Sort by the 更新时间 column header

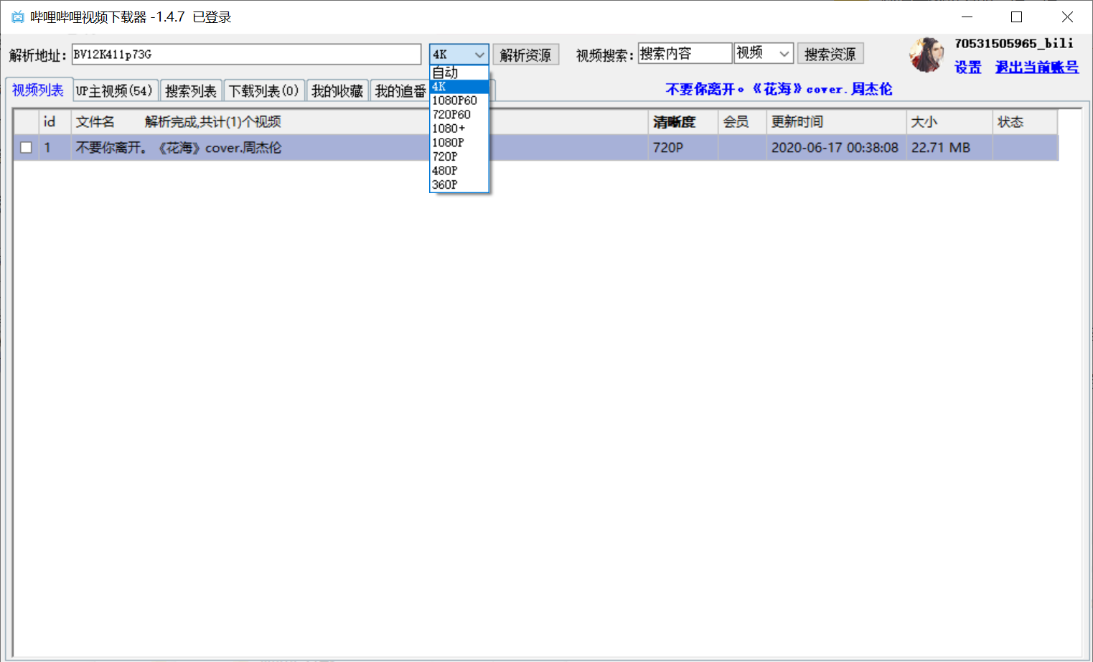(836, 122)
